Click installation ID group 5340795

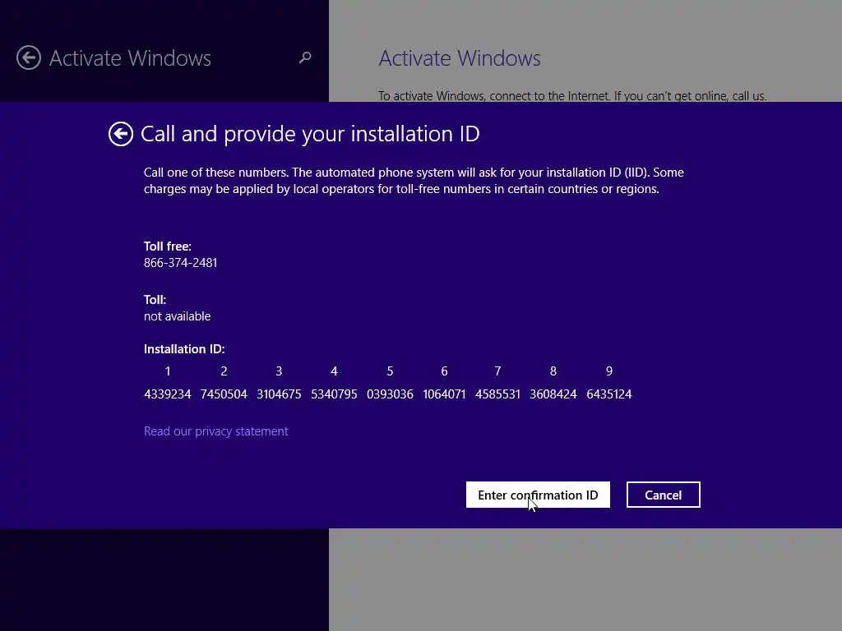[334, 394]
